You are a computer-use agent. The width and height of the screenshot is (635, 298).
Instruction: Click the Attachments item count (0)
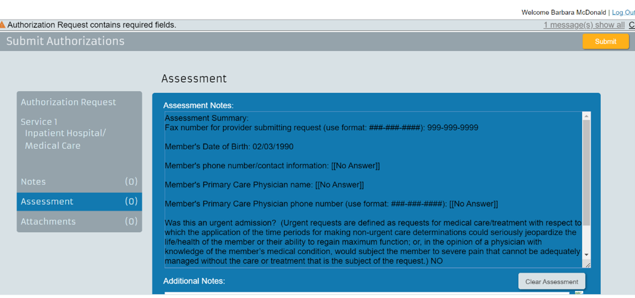(131, 221)
